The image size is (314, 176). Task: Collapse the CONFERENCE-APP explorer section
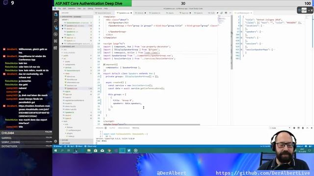pyautogui.click(x=77, y=46)
